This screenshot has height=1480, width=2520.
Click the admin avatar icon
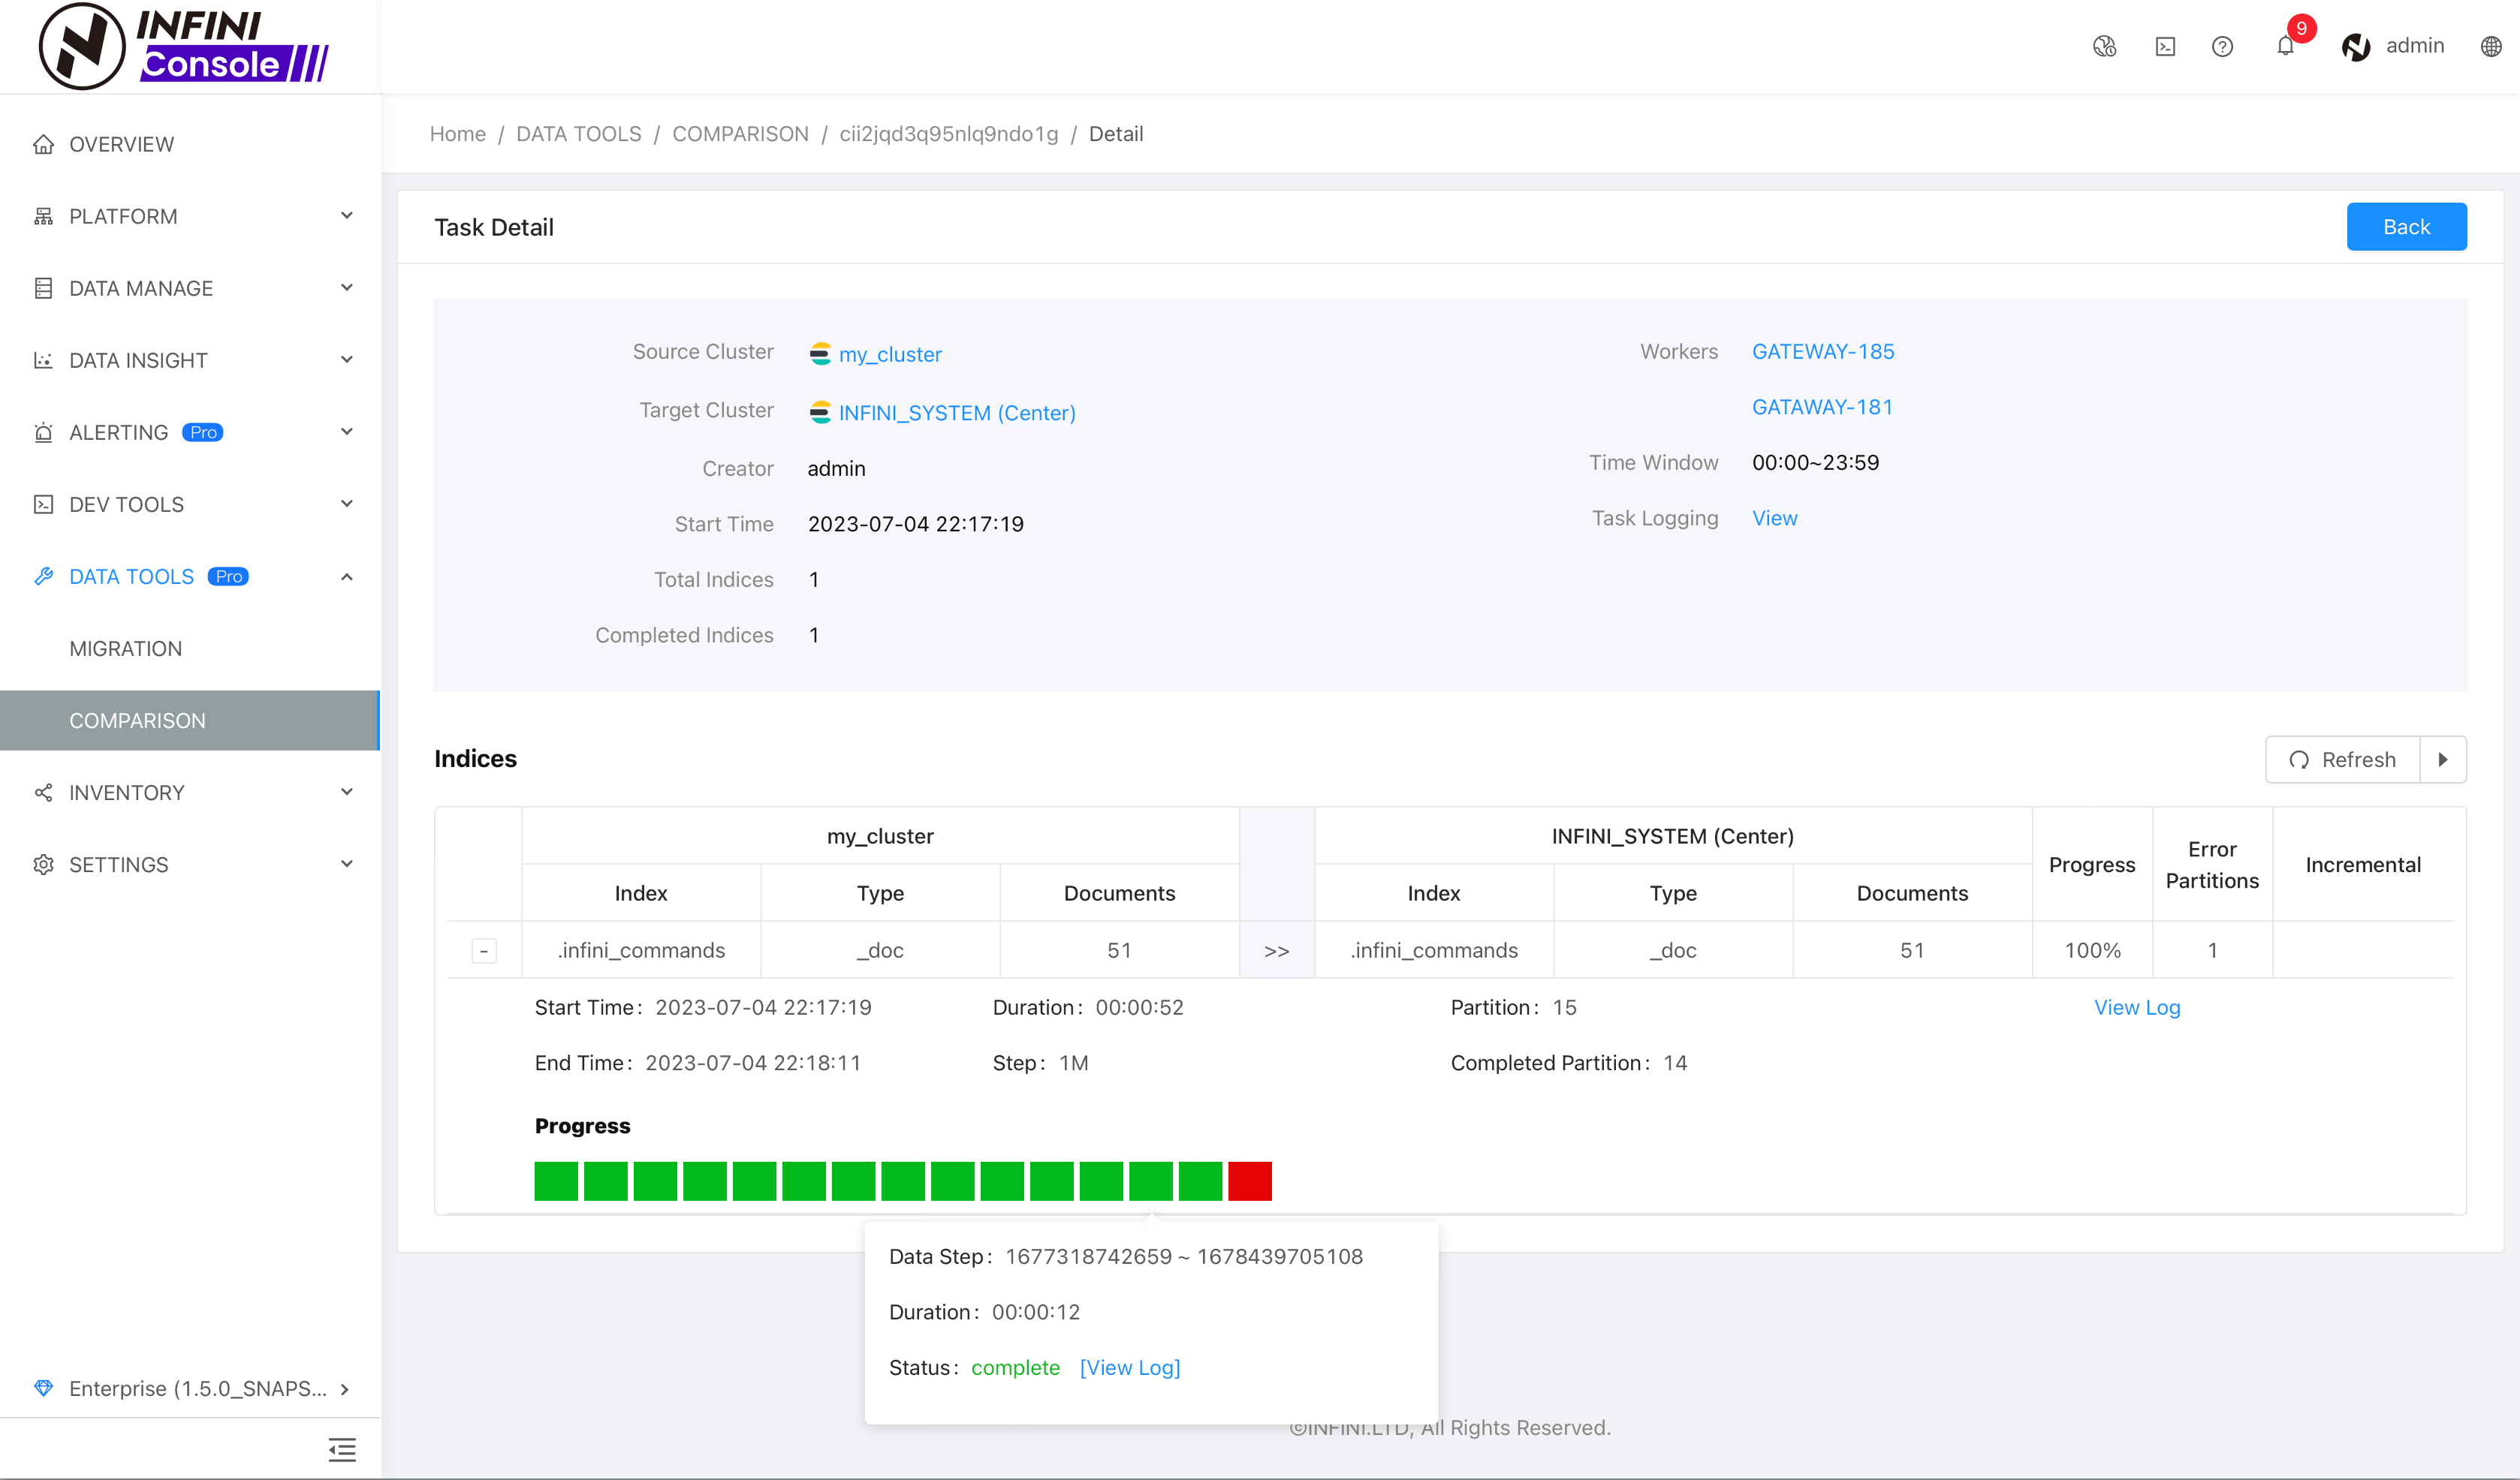click(x=2356, y=46)
